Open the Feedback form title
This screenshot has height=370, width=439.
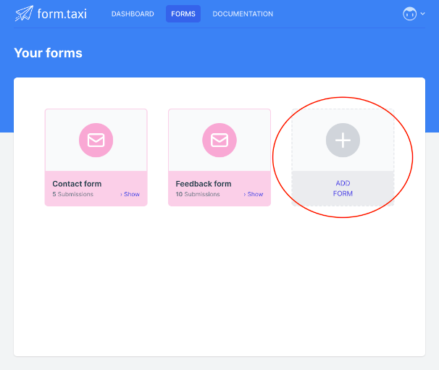204,184
